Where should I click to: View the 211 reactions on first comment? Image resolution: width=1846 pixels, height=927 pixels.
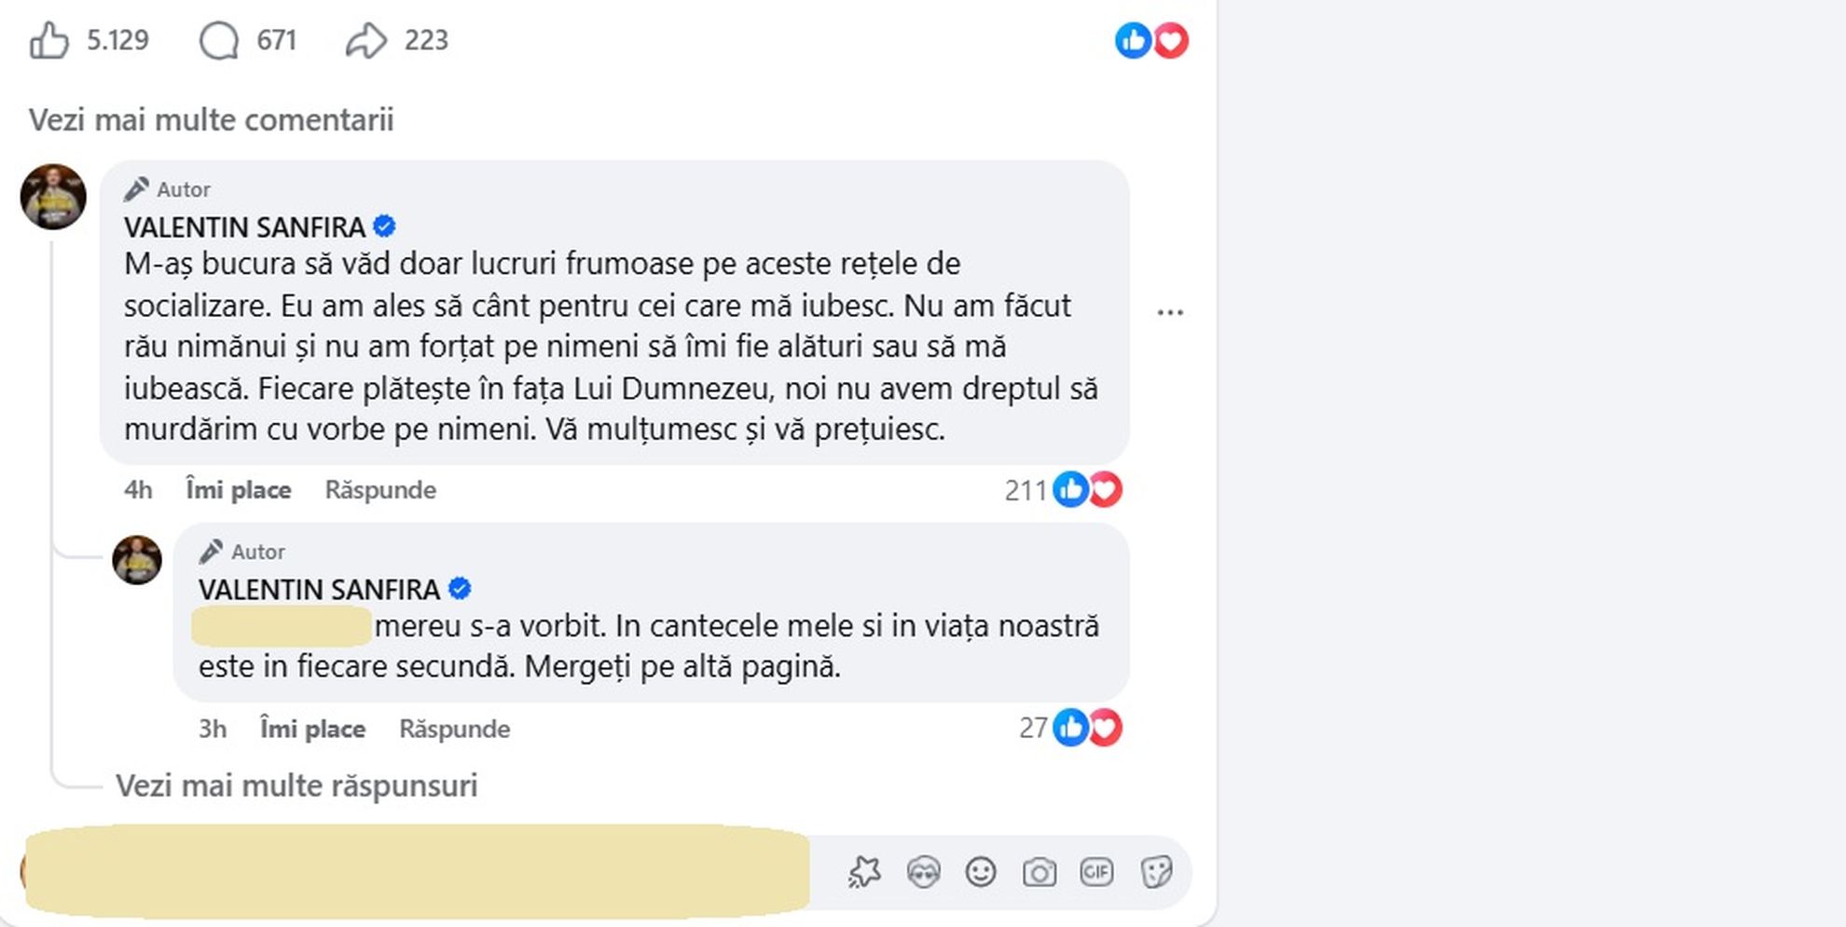coord(1063,490)
